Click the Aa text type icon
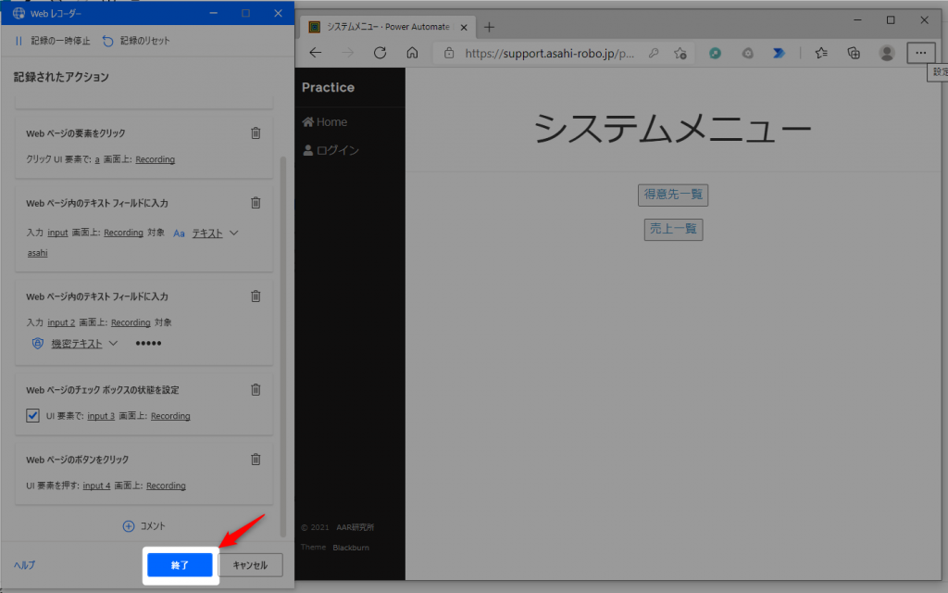Image resolution: width=948 pixels, height=593 pixels. (179, 233)
